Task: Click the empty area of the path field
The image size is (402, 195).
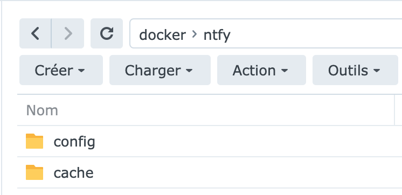Action: click(x=315, y=33)
